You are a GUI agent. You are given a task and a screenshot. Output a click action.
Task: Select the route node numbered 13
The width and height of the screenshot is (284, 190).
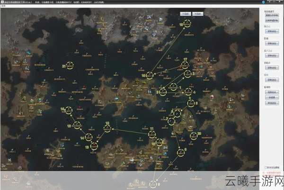pos(94,146)
